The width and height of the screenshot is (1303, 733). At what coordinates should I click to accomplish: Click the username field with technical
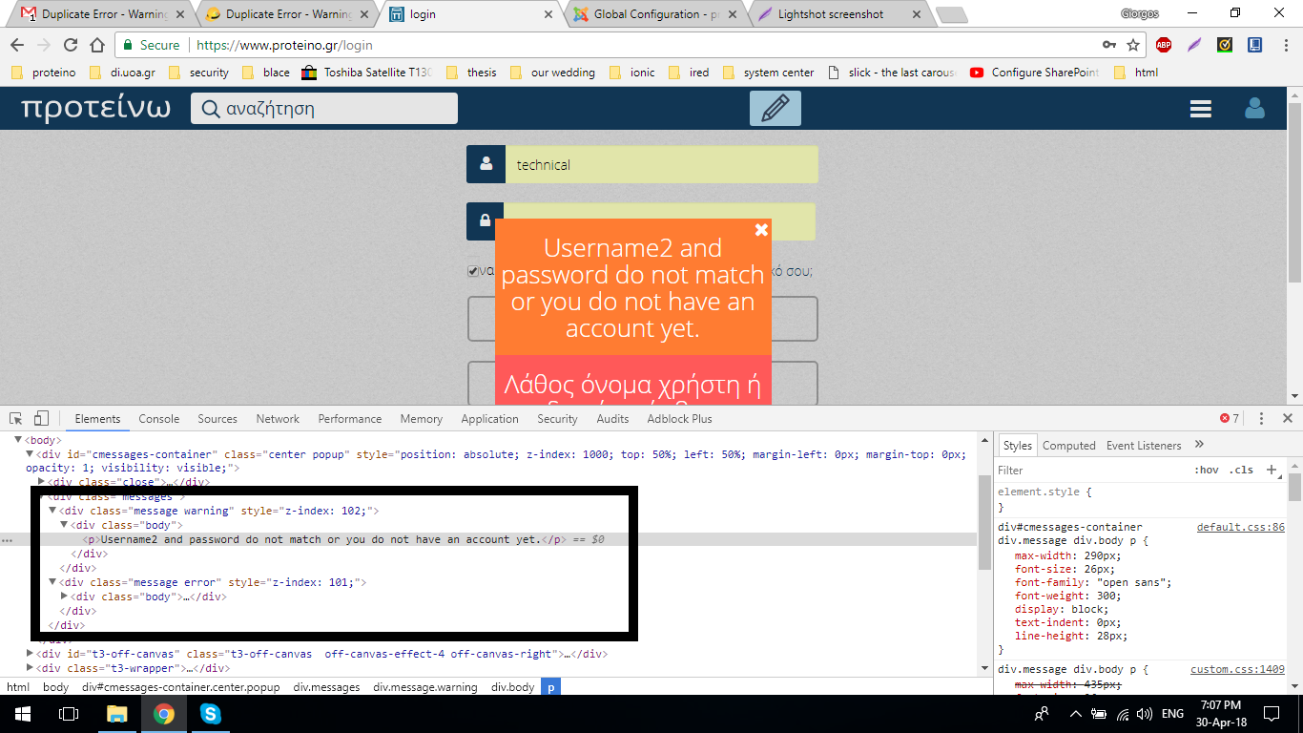tap(661, 164)
